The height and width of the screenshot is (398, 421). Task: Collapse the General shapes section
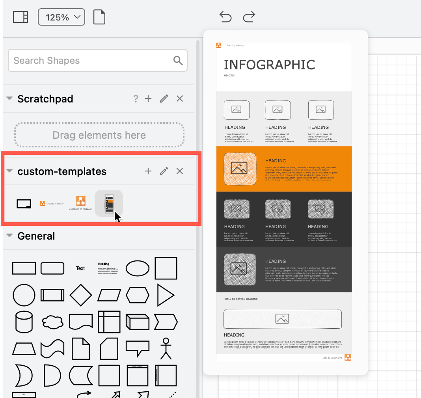tap(9, 236)
